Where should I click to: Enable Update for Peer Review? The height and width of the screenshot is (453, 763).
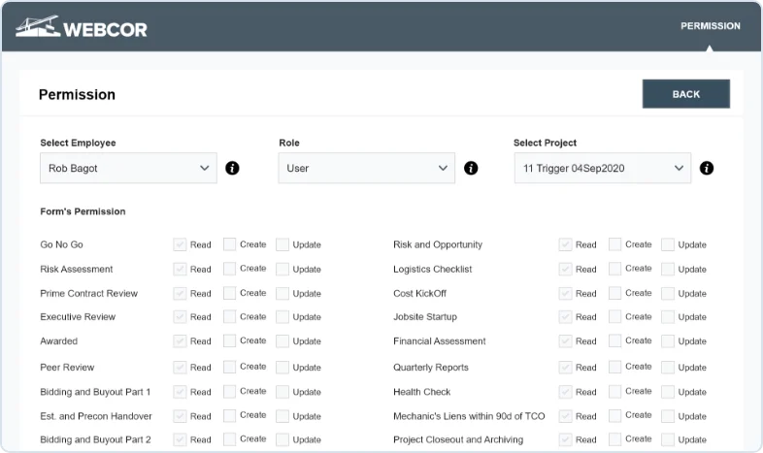coord(282,368)
